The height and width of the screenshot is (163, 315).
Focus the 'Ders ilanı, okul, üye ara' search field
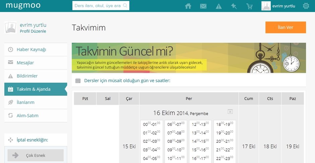coord(101,6)
